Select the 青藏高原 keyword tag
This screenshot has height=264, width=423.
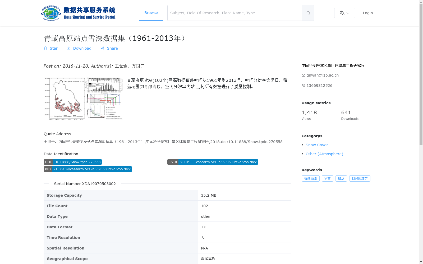coord(311,178)
